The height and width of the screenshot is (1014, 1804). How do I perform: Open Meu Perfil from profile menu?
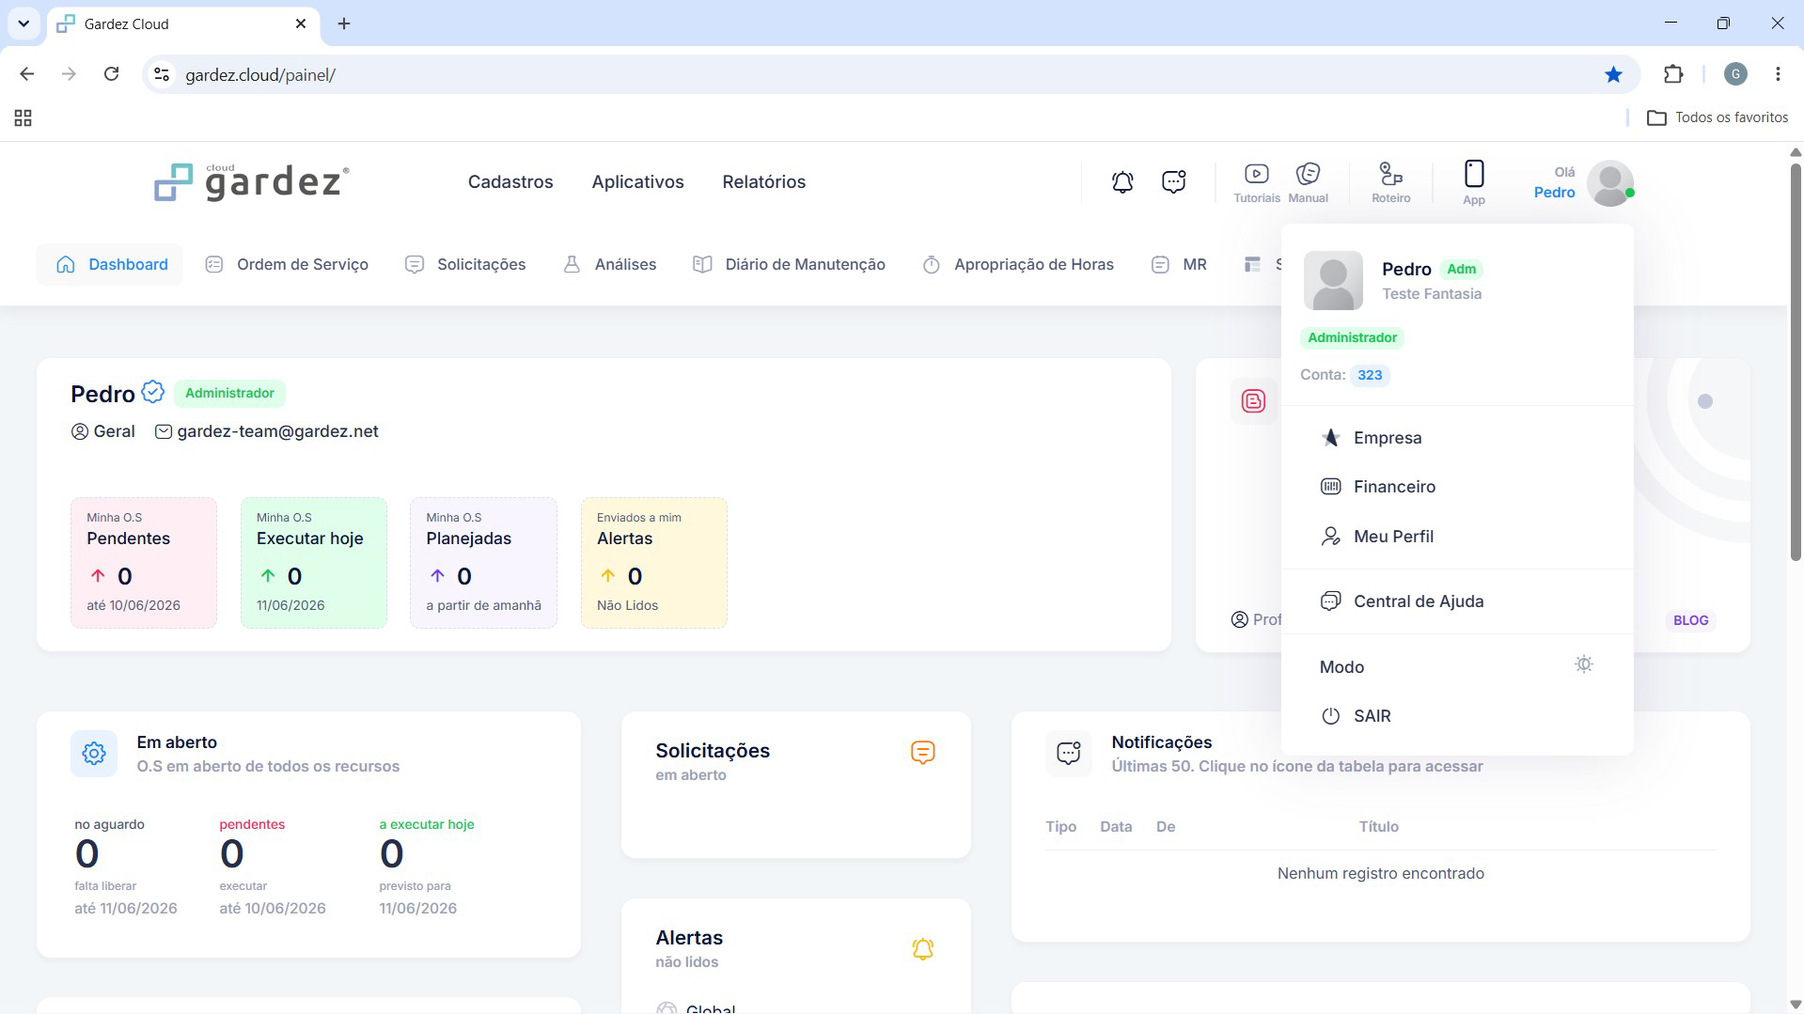(x=1457, y=537)
